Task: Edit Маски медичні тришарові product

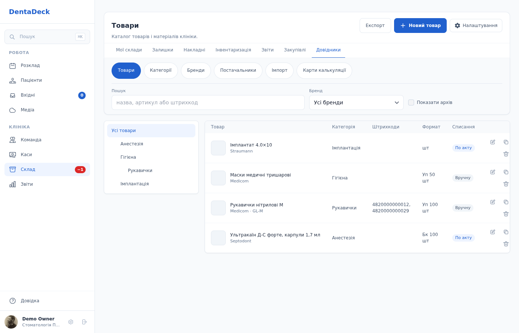Action: (493, 172)
